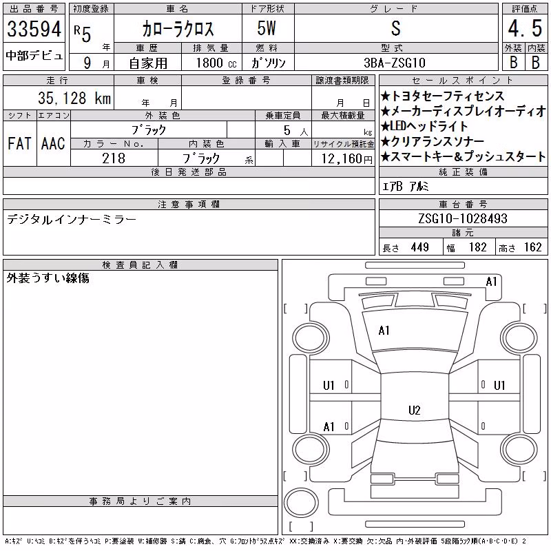Click the spare tire circle in the diagram
This screenshot has height=551, width=551.
301,502
